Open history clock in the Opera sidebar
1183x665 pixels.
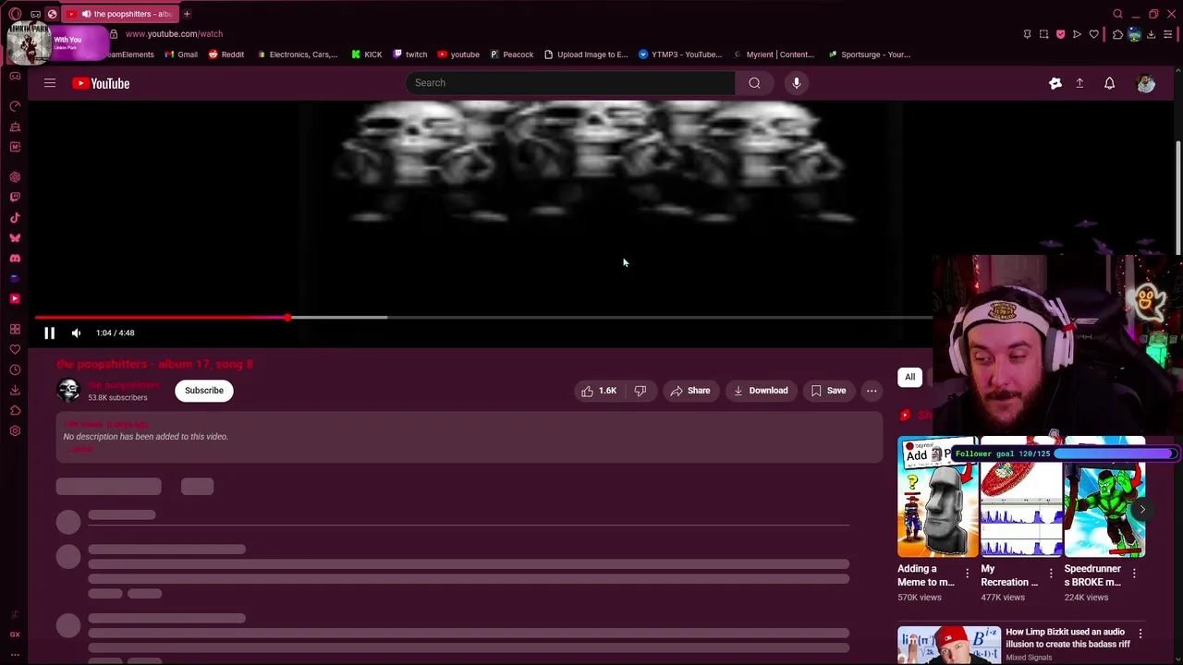coord(15,369)
